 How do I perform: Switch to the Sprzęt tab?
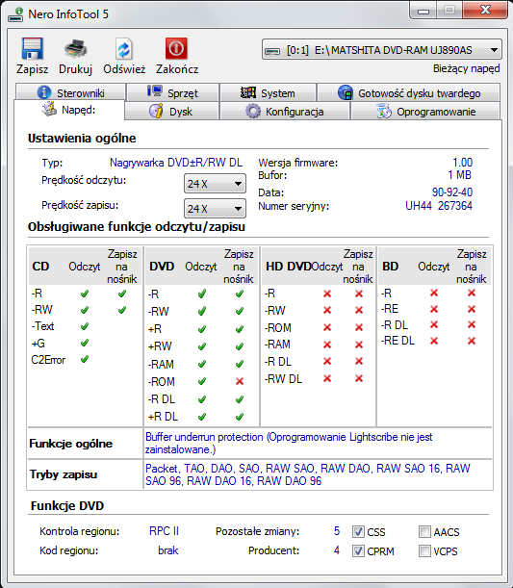[x=173, y=92]
